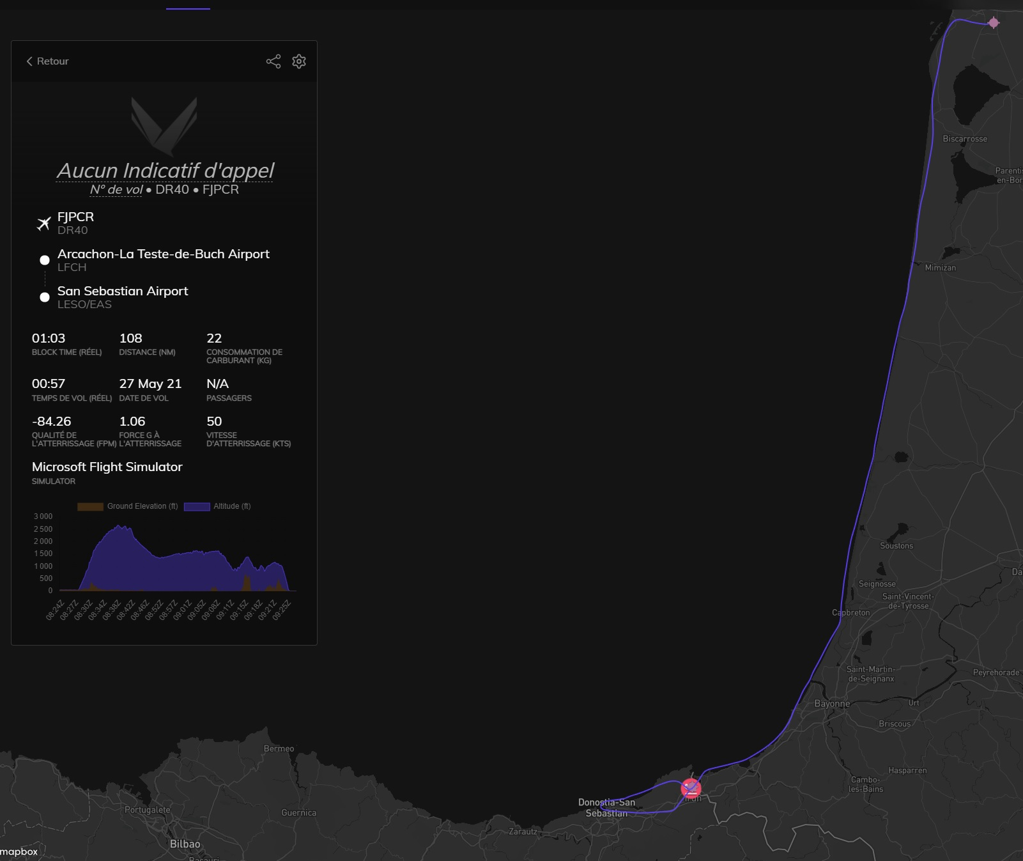1023x861 pixels.
Task: Click the altitude profile chart peak
Action: point(119,527)
